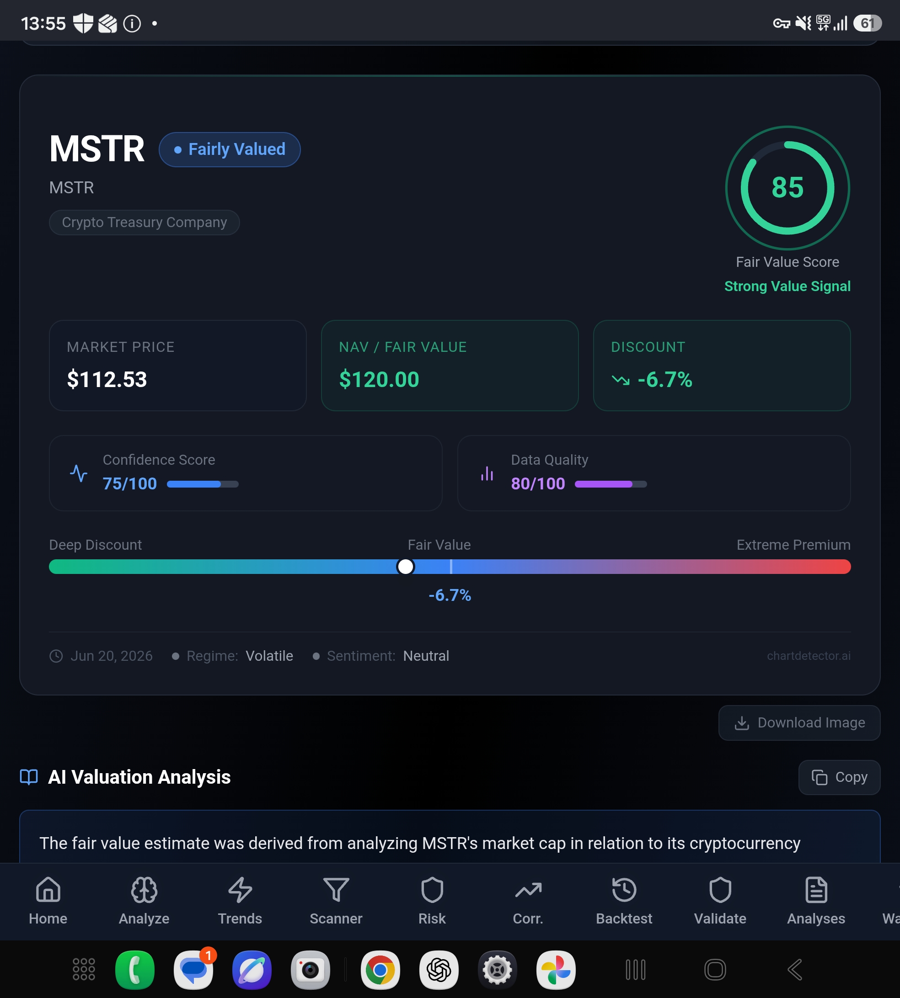This screenshot has height=998, width=900.
Task: Click the Confidence Score progress bar
Action: [x=203, y=484]
